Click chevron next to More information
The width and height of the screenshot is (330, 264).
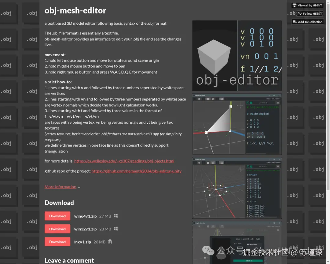coord(79,187)
